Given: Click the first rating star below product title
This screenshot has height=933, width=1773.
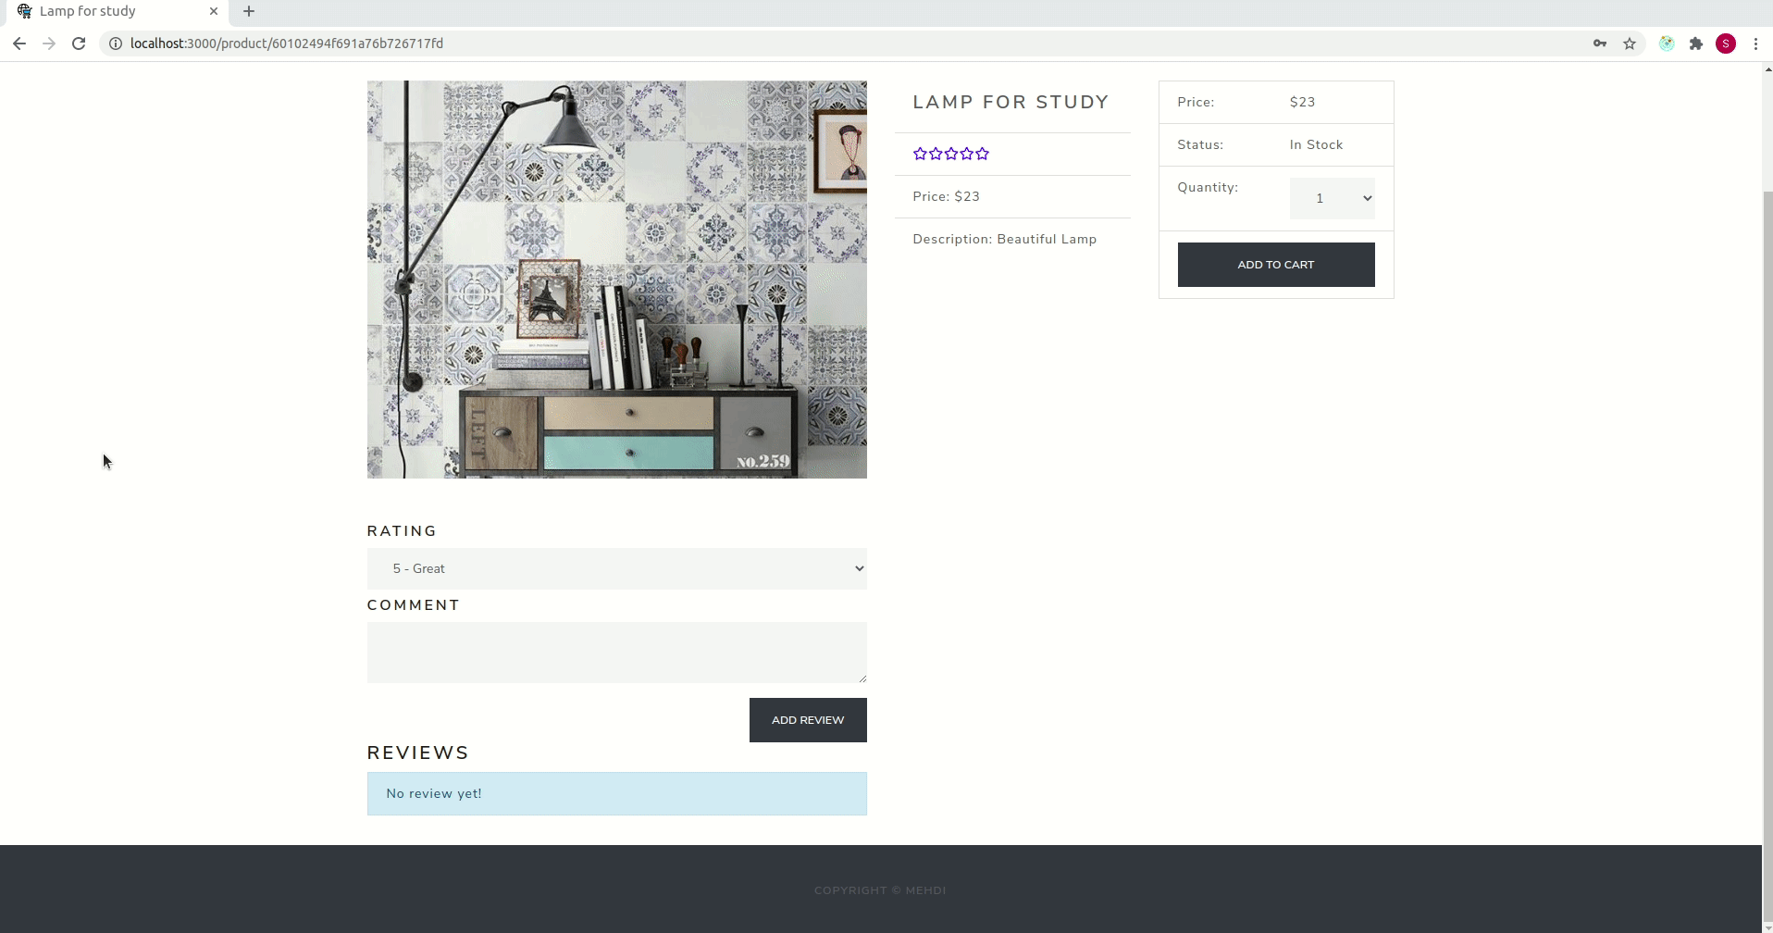Looking at the screenshot, I should tap(921, 154).
